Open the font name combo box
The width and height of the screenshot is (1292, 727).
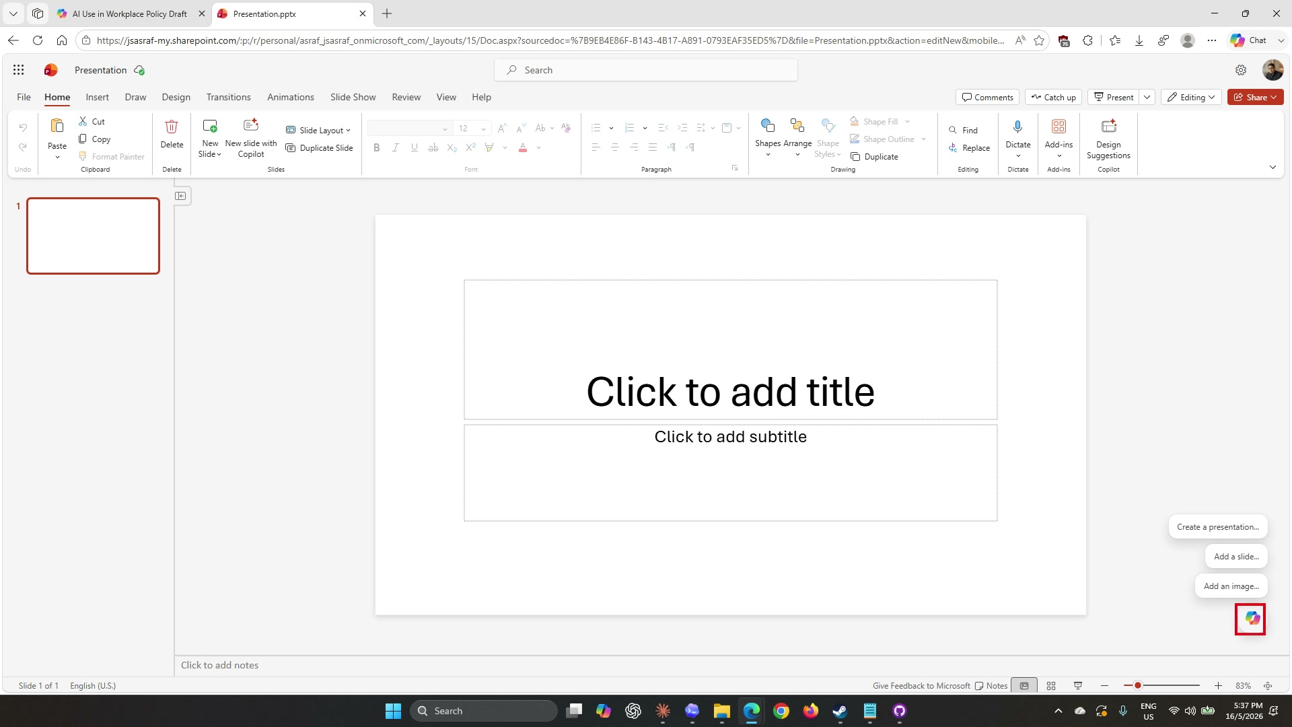(x=409, y=129)
